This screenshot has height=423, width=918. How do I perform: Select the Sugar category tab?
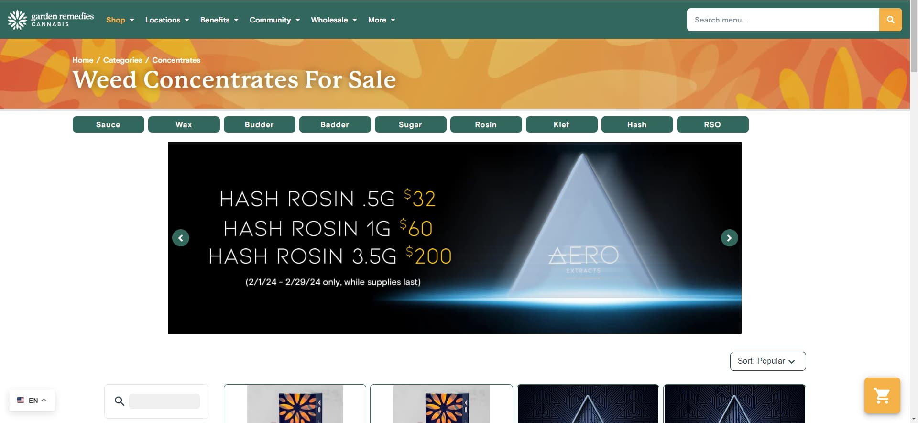point(411,124)
